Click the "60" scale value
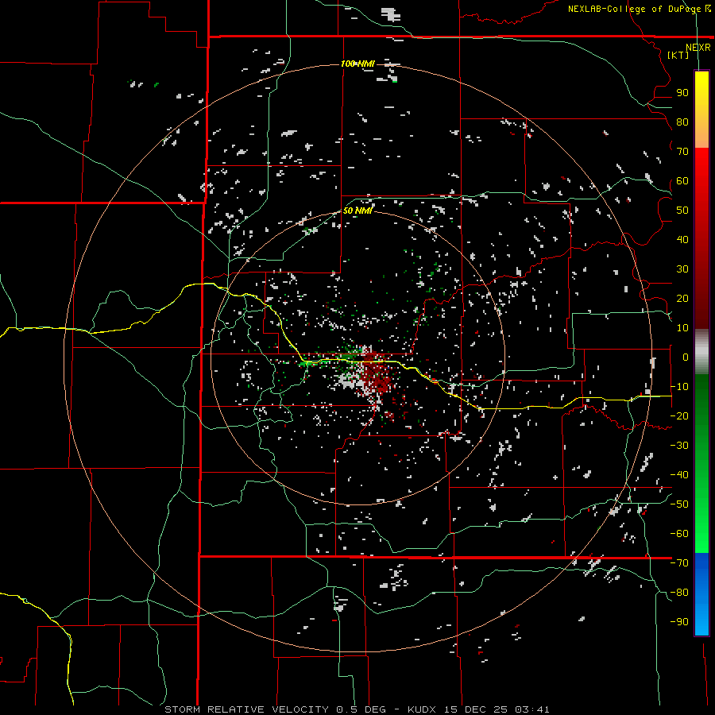 pyautogui.click(x=682, y=181)
